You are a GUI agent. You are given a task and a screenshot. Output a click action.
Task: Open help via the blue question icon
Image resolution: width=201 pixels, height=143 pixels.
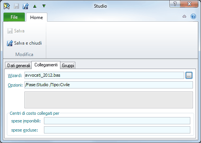click(x=193, y=16)
